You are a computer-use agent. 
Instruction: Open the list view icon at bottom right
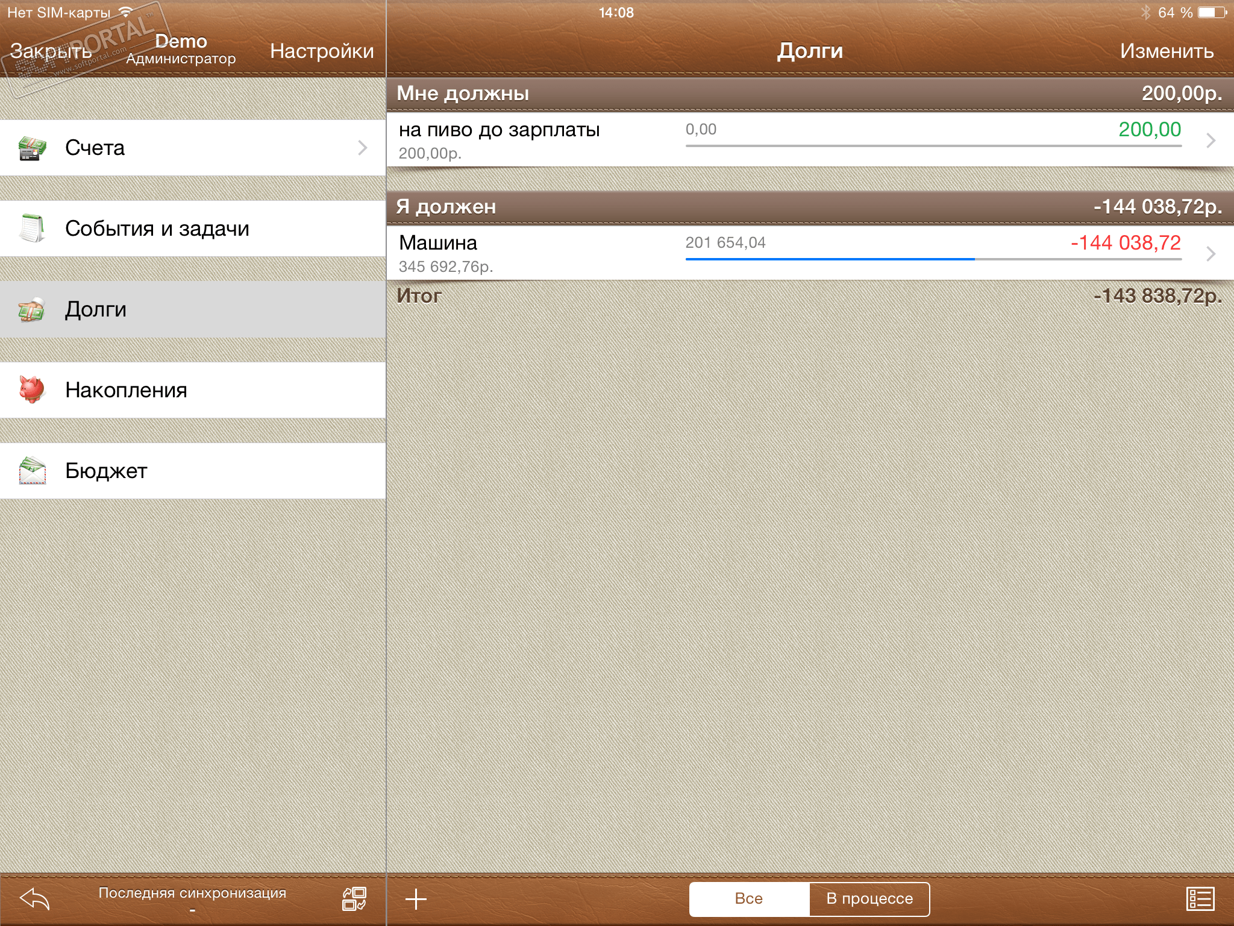(x=1200, y=899)
